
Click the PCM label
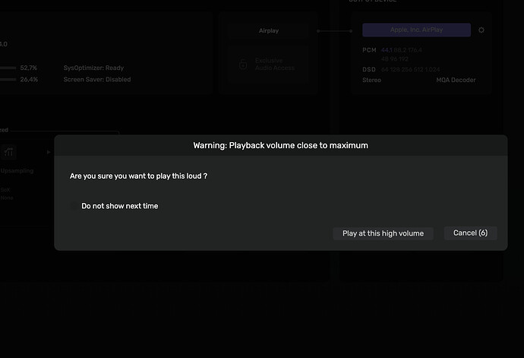pos(369,50)
